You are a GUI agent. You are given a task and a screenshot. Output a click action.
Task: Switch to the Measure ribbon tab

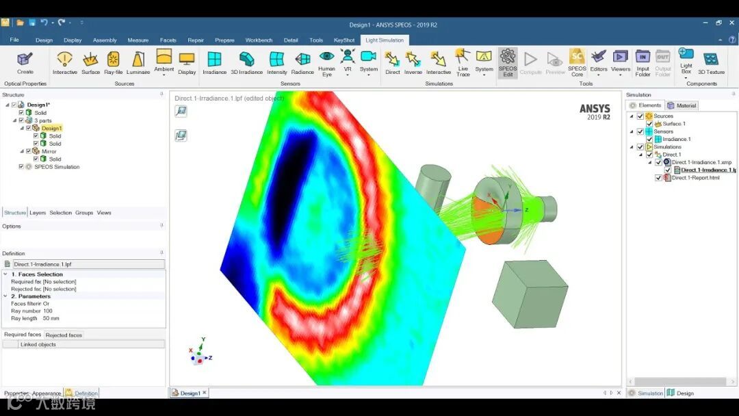coord(138,40)
